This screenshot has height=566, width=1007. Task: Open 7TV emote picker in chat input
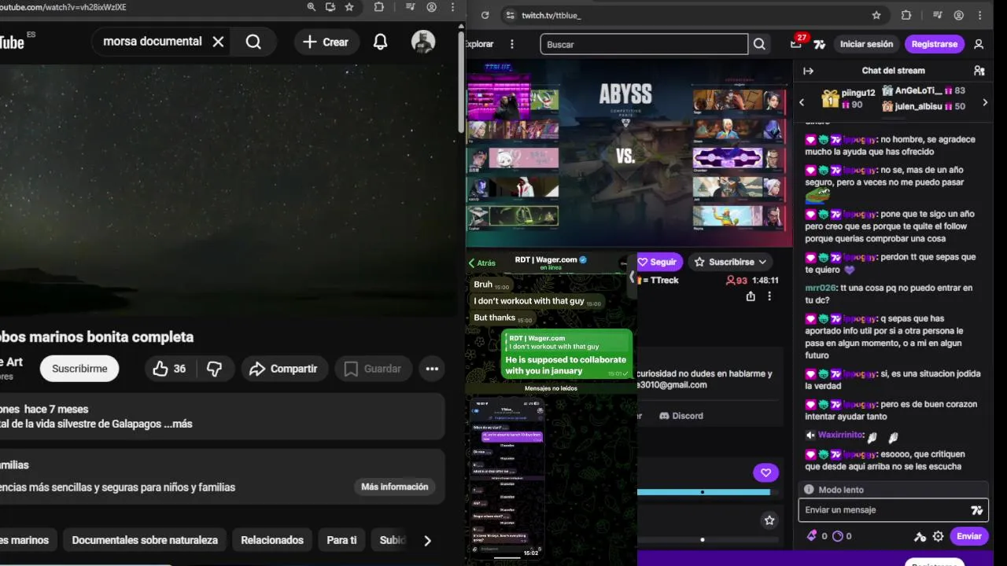[x=977, y=510]
